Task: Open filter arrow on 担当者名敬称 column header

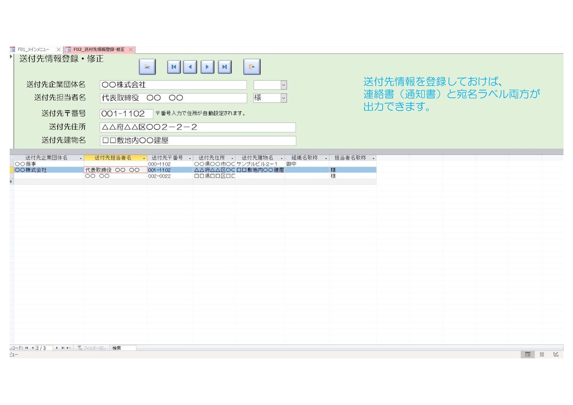Action: click(x=373, y=158)
